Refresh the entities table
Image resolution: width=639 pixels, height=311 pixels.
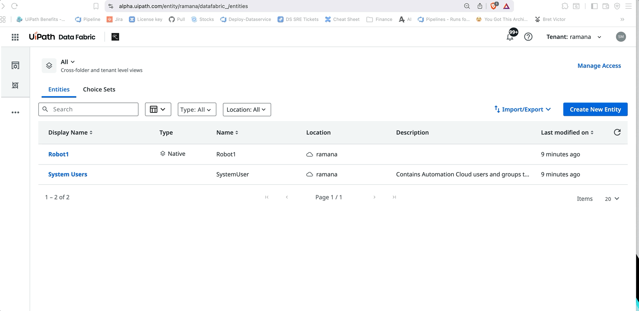click(617, 132)
